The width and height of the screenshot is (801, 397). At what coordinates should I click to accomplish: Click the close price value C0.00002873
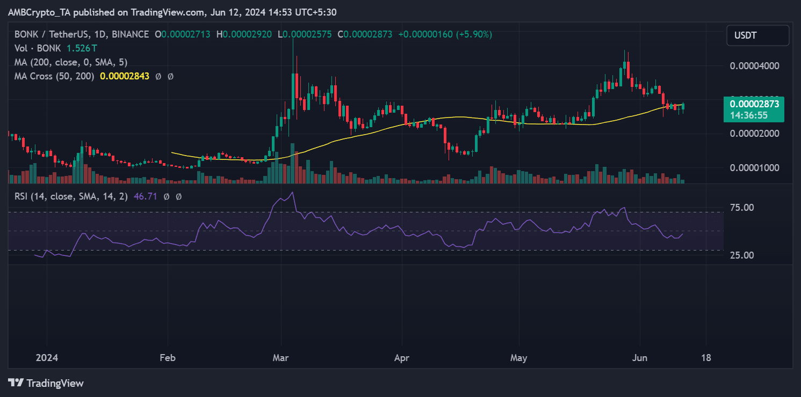[365, 34]
